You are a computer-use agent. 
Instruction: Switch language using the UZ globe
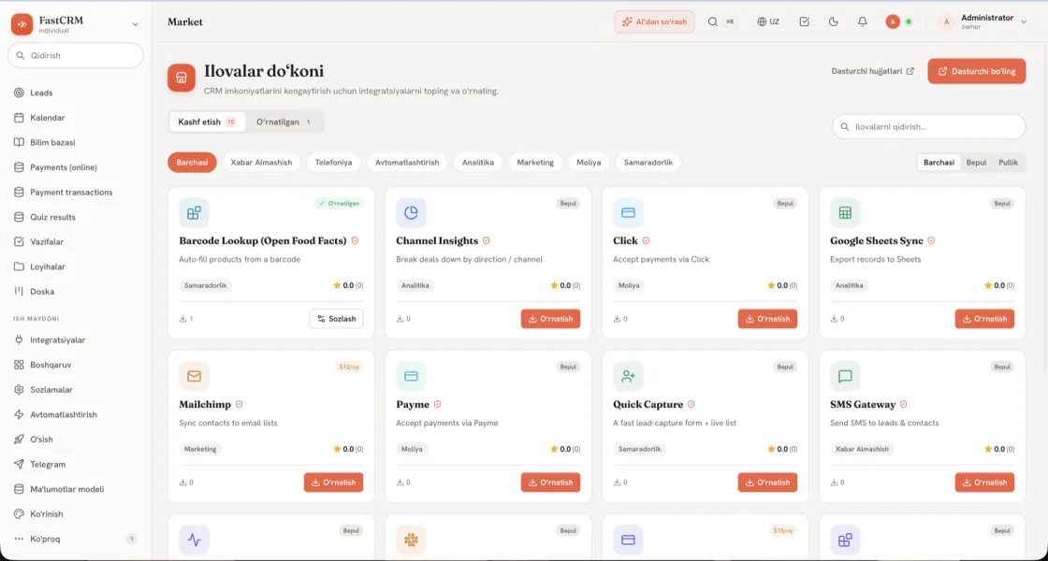(x=768, y=22)
